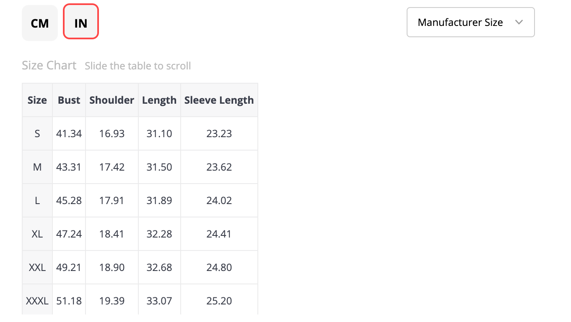Image resolution: width=571 pixels, height=322 pixels.
Task: Click the Size column header
Action: tap(37, 100)
